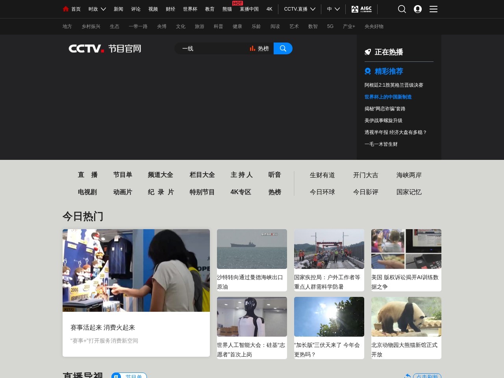Open the 生财有道 program
504x378 pixels.
click(x=322, y=175)
